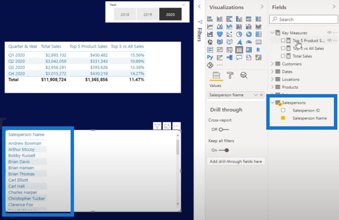This screenshot has width=339, height=220.
Task: Turn off Keep all filters toggle
Action: click(x=224, y=150)
